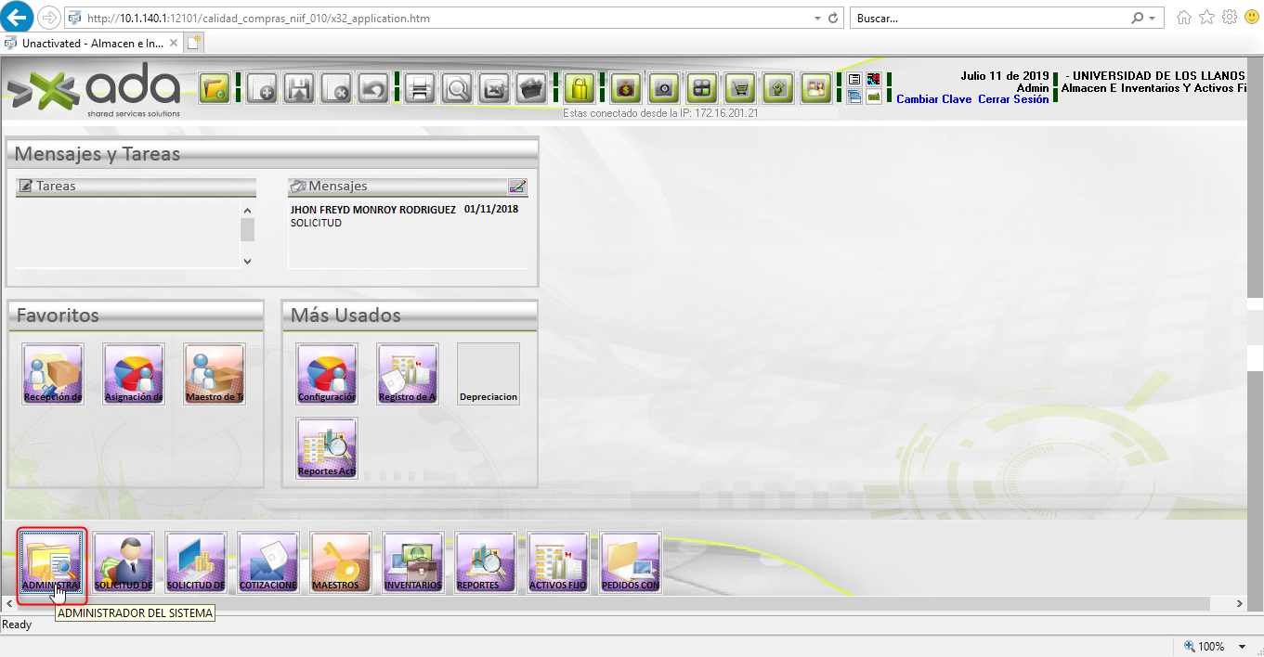The width and height of the screenshot is (1264, 657).
Task: Click the print toolbar icon
Action: (419, 89)
